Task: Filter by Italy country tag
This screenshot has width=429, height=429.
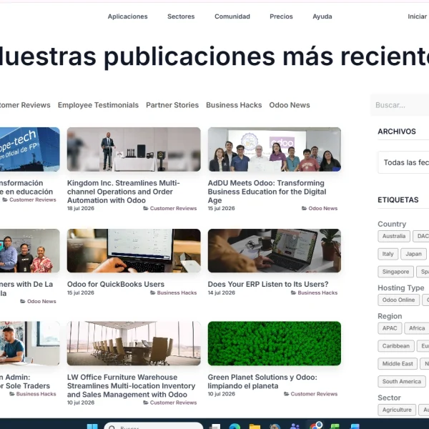Action: tap(388, 254)
